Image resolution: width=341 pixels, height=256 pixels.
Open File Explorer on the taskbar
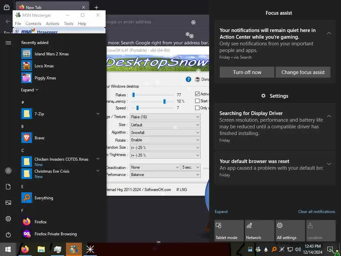41,249
